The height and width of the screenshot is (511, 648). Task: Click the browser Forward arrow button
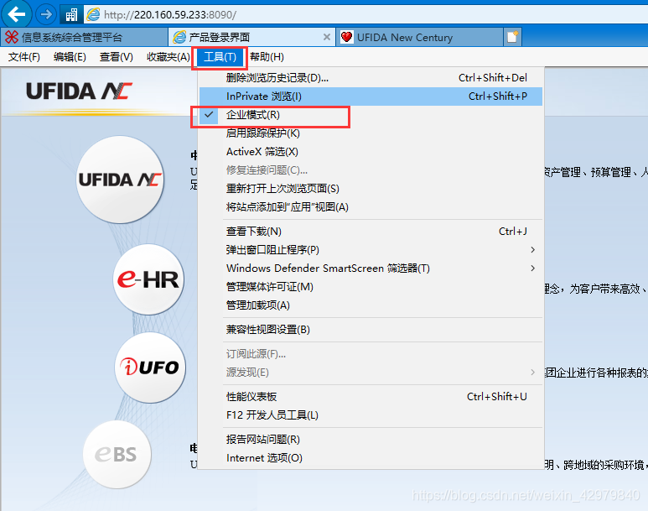click(46, 15)
